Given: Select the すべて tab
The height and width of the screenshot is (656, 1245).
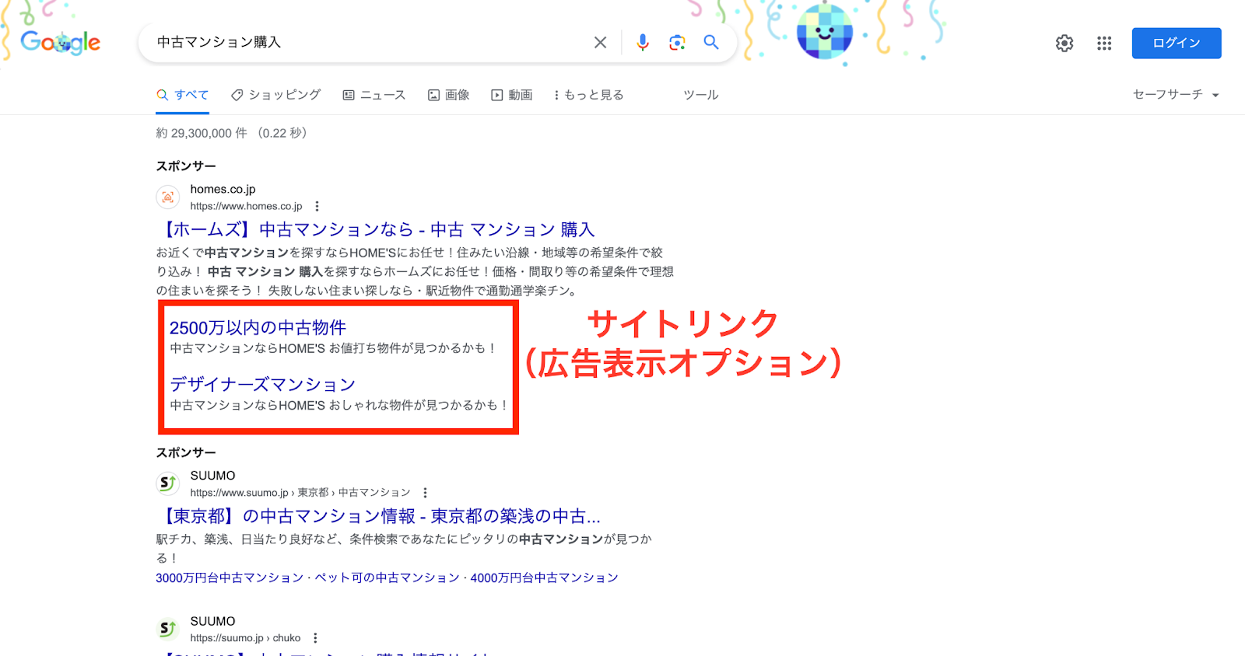Looking at the screenshot, I should click(183, 95).
